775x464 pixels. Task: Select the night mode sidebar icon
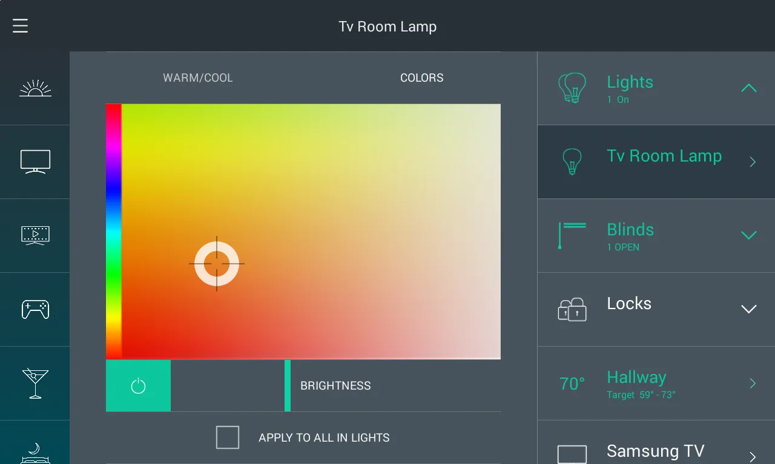[x=35, y=451]
